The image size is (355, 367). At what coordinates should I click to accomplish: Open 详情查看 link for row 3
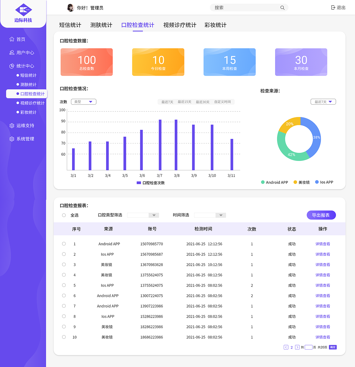tap(323, 265)
